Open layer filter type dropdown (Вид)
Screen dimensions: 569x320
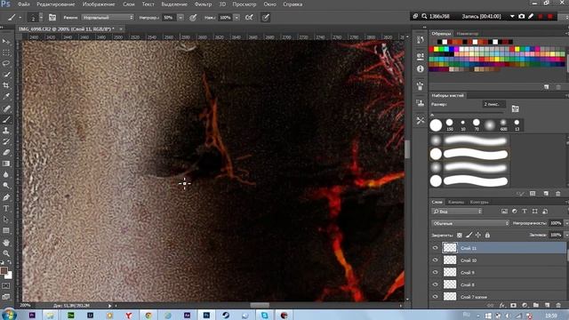(457, 212)
